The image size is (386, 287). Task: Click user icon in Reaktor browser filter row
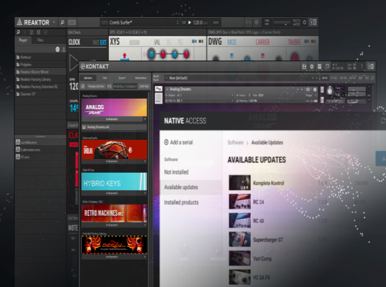(x=64, y=49)
